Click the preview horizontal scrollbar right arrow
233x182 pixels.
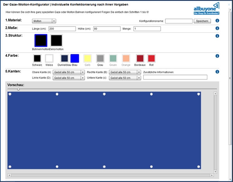(x=212, y=175)
